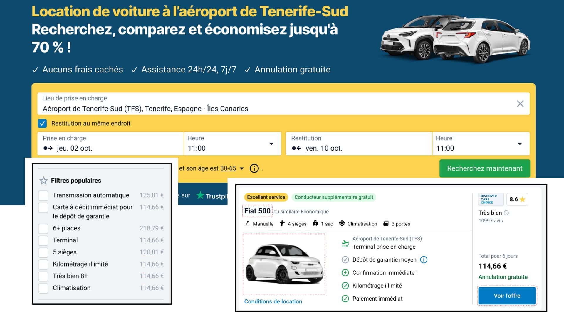Click the Filtres populaires star icon
Viewport: 564px width, 317px height.
coord(43,181)
